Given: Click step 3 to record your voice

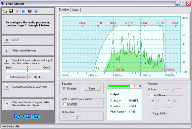Looking at the screenshot, I should (7, 87).
